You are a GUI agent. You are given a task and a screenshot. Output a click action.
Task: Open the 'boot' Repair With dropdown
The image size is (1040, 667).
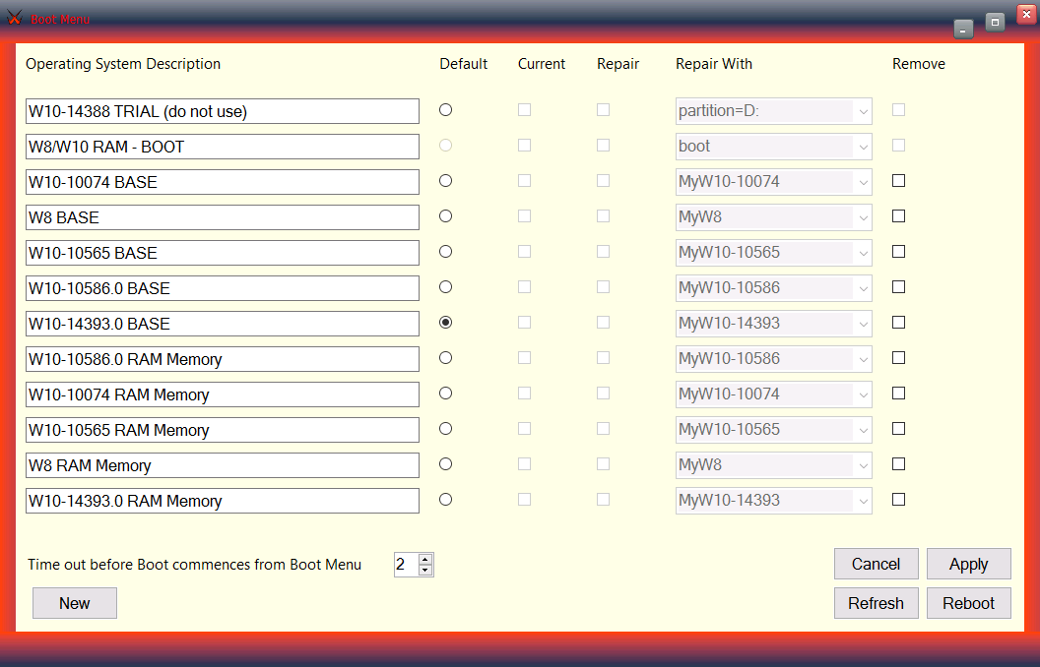[773, 147]
